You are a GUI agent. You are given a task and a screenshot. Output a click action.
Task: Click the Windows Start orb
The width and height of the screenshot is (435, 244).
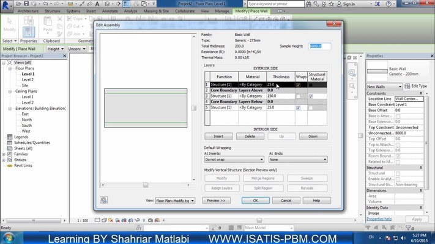pyautogui.click(x=9, y=238)
